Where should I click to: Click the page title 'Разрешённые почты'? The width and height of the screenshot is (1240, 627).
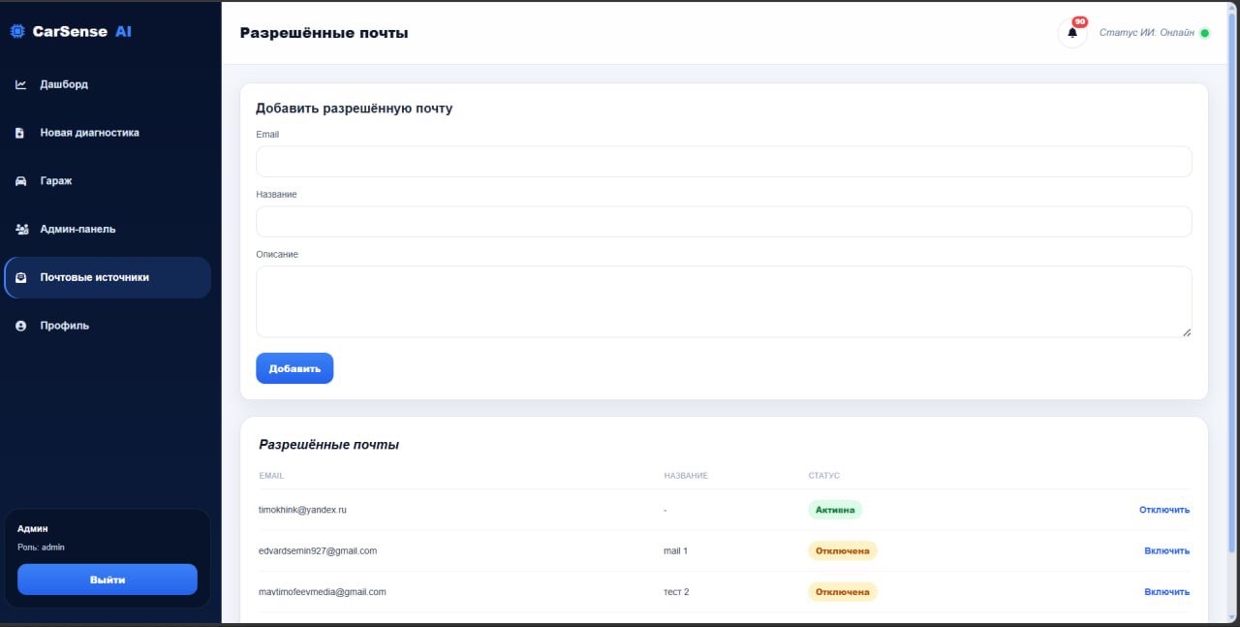click(x=324, y=33)
